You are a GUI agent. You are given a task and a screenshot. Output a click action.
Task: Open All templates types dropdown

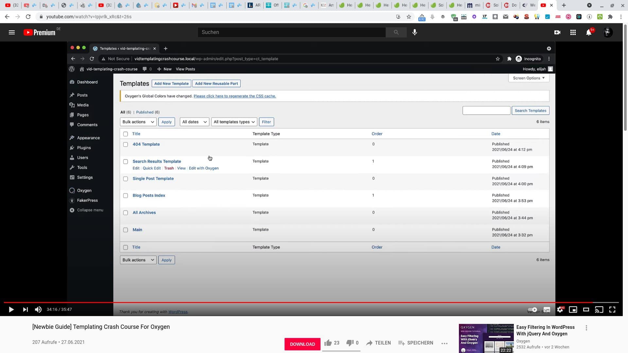[x=234, y=122]
